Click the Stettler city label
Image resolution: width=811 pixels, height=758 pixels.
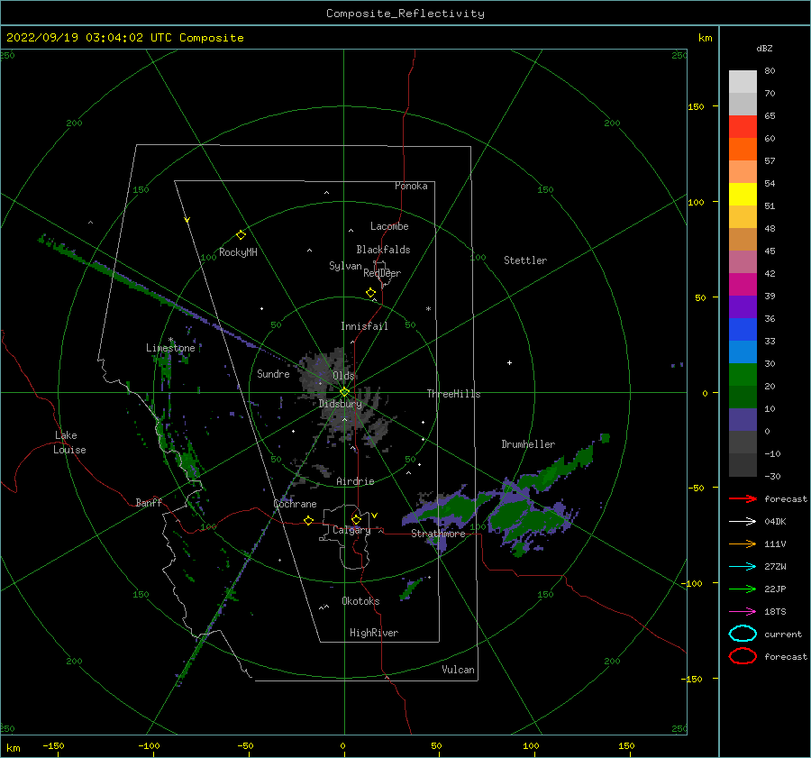(525, 260)
